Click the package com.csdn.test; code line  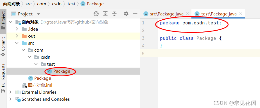pos(191,23)
